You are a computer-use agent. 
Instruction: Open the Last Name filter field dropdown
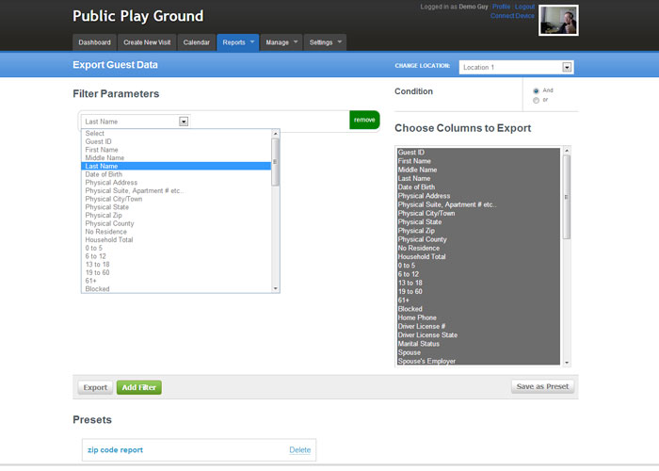(x=136, y=122)
